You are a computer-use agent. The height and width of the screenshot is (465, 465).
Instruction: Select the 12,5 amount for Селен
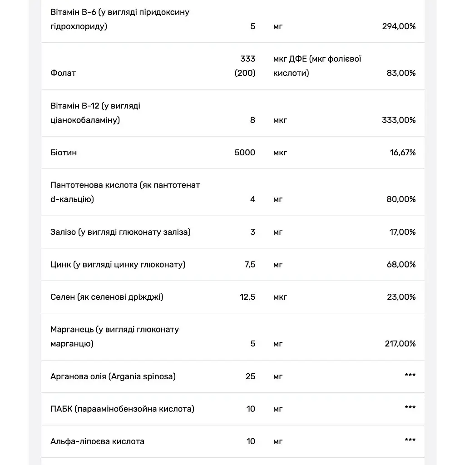tap(247, 297)
